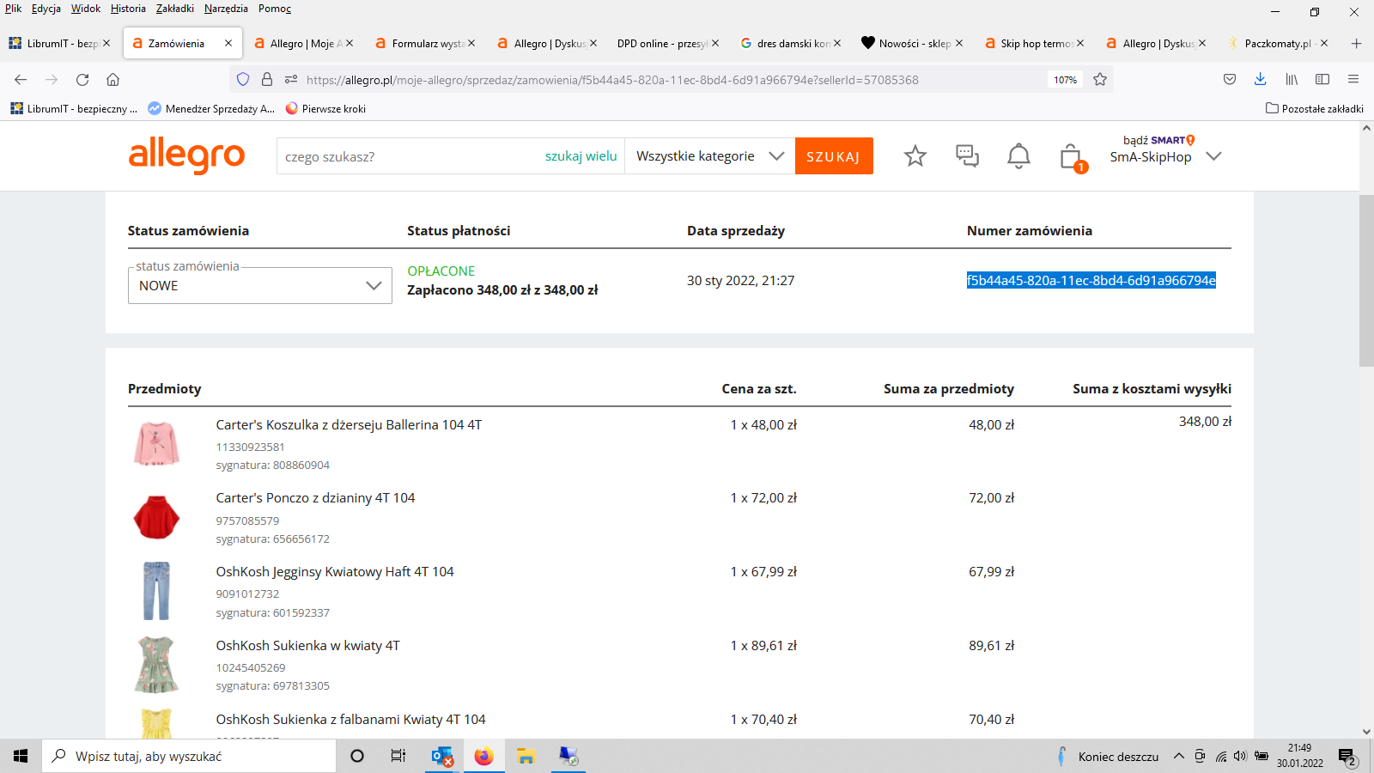This screenshot has height=773, width=1374.
Task: Open the favorites star icon in Allegro header
Action: pyautogui.click(x=915, y=156)
